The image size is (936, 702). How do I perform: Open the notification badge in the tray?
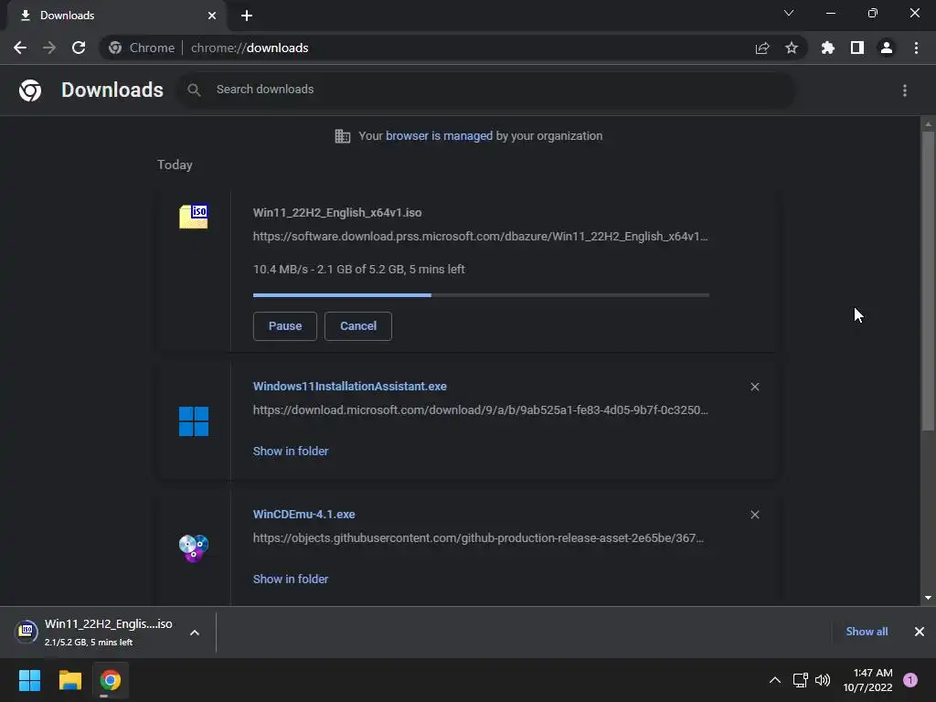point(910,680)
